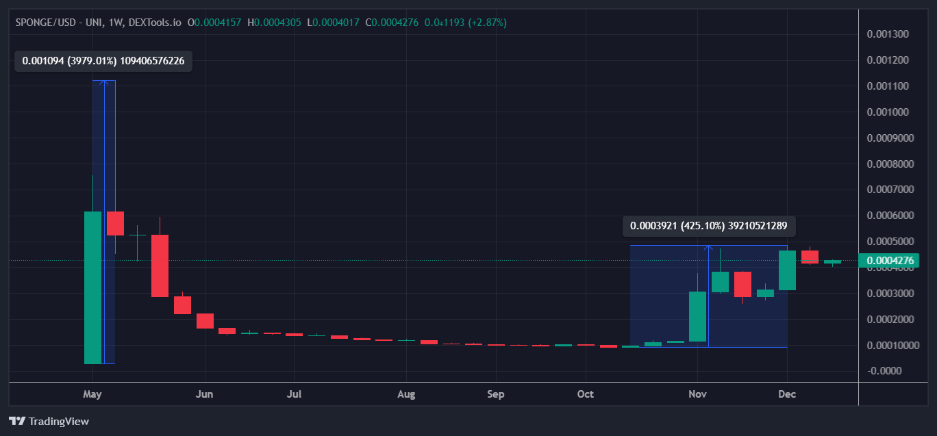Screen dimensions: 937x436
Task: Click the Jun label on time axis
Action: [x=204, y=394]
